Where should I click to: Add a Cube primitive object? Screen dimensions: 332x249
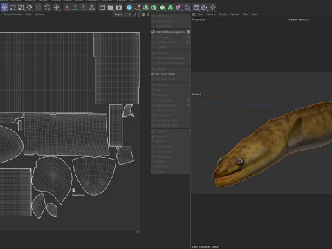129,8
